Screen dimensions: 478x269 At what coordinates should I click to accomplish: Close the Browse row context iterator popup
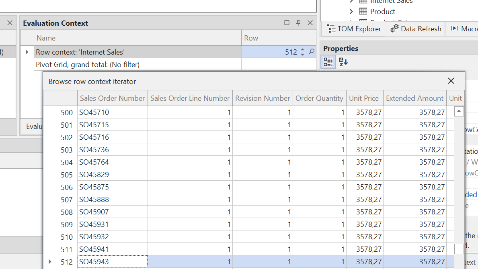pos(451,81)
